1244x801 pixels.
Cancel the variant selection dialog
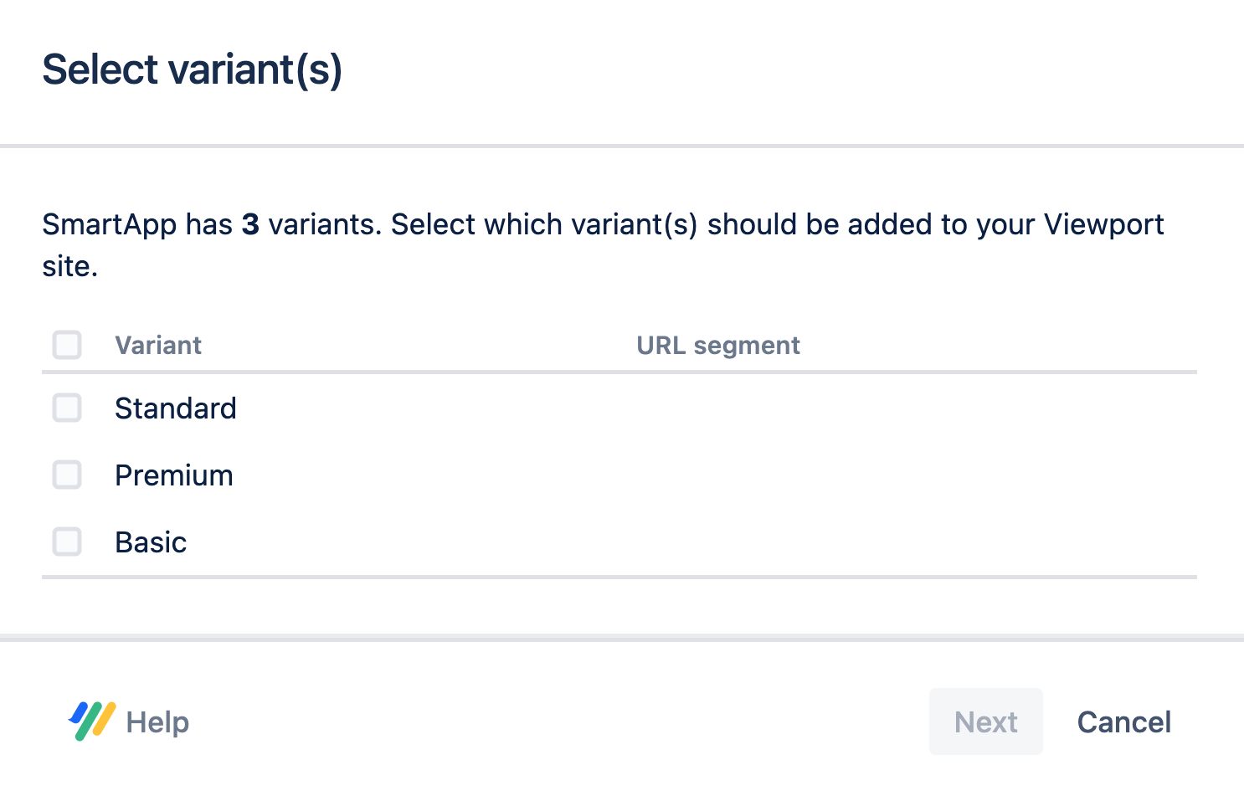coord(1123,722)
